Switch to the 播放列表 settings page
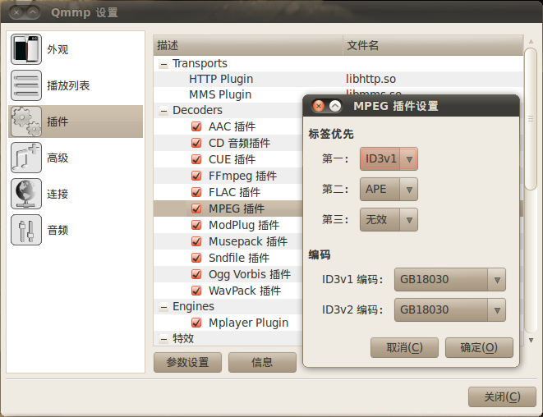Image resolution: width=543 pixels, height=417 pixels. coord(76,85)
